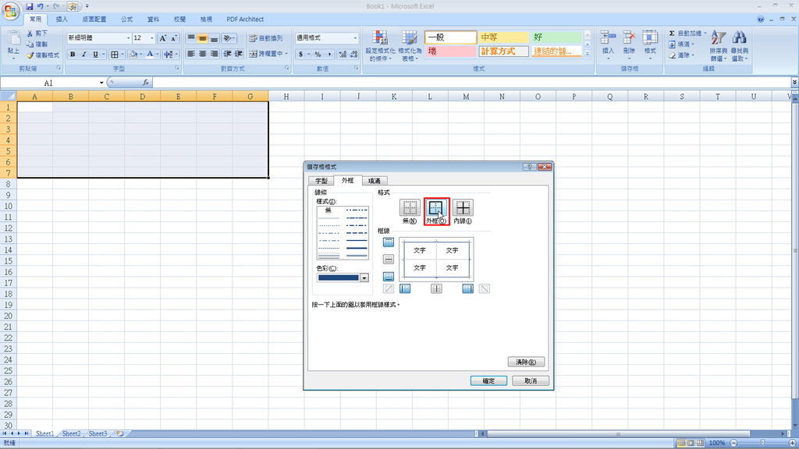799x449 pixels.
Task: Open the font size dropdown 12
Action: [x=152, y=38]
